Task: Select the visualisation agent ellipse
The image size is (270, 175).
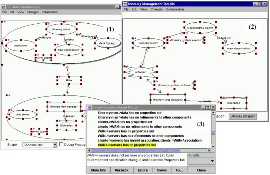Action: (200, 27)
